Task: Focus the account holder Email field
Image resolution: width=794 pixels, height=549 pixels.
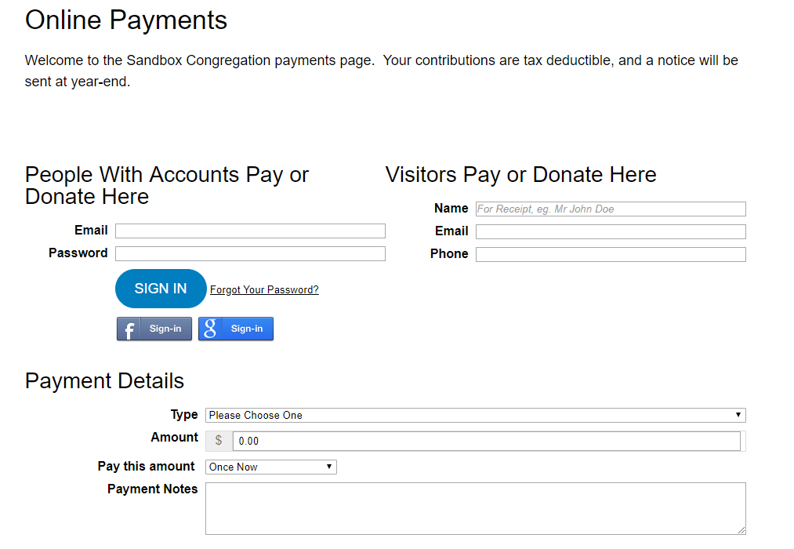Action: tap(250, 231)
